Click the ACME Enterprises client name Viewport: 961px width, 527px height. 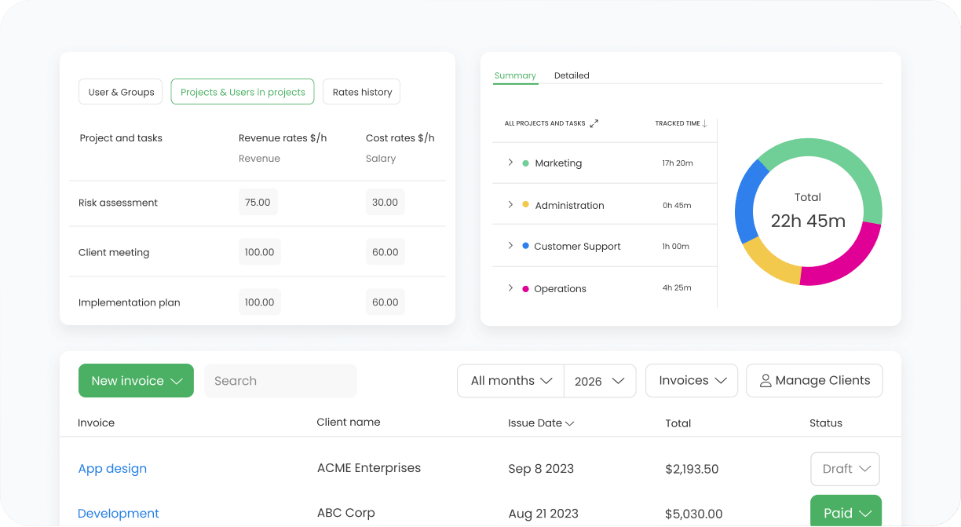point(369,468)
